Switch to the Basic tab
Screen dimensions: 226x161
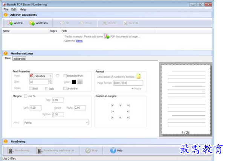(x=8, y=58)
